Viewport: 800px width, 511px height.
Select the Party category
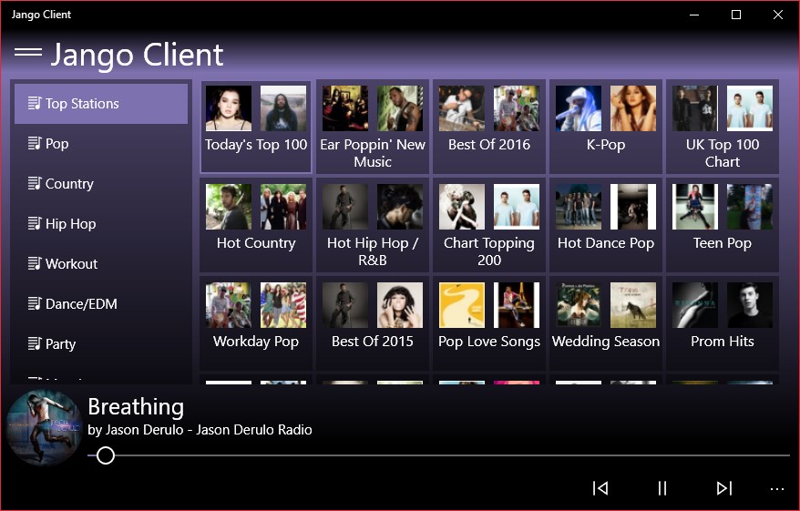(101, 344)
